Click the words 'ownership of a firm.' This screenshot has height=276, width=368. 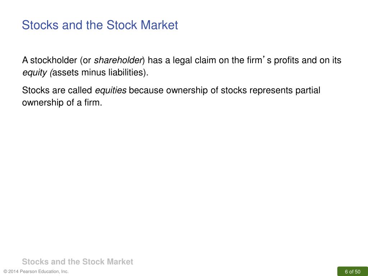[62, 102]
